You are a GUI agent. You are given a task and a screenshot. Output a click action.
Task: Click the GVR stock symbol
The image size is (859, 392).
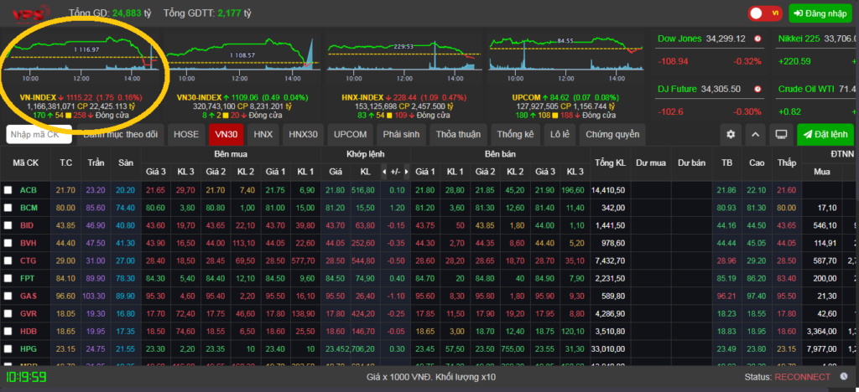click(x=28, y=314)
